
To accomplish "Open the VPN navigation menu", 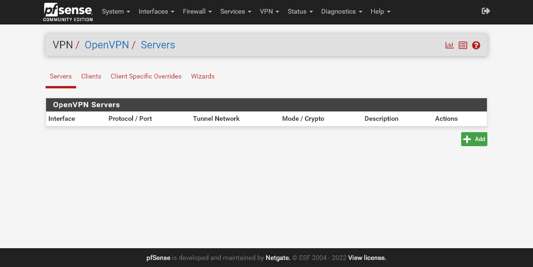I will tap(270, 12).
